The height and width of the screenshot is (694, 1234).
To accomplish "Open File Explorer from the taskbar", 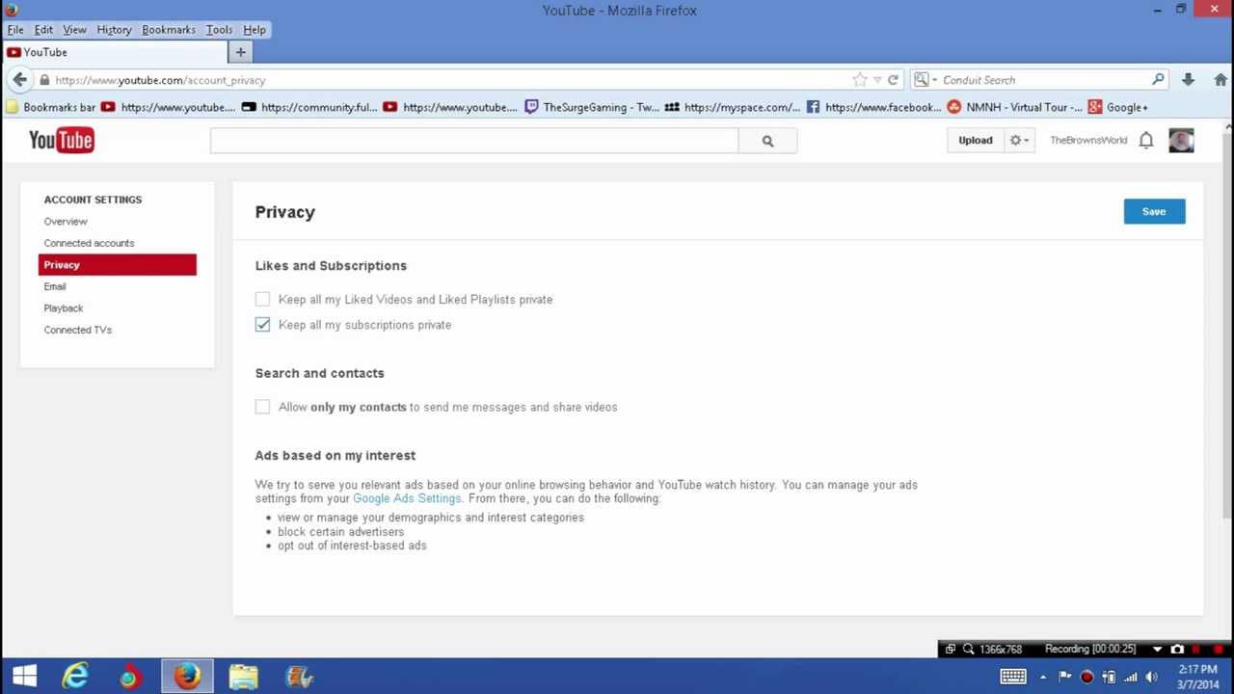I will (243, 677).
